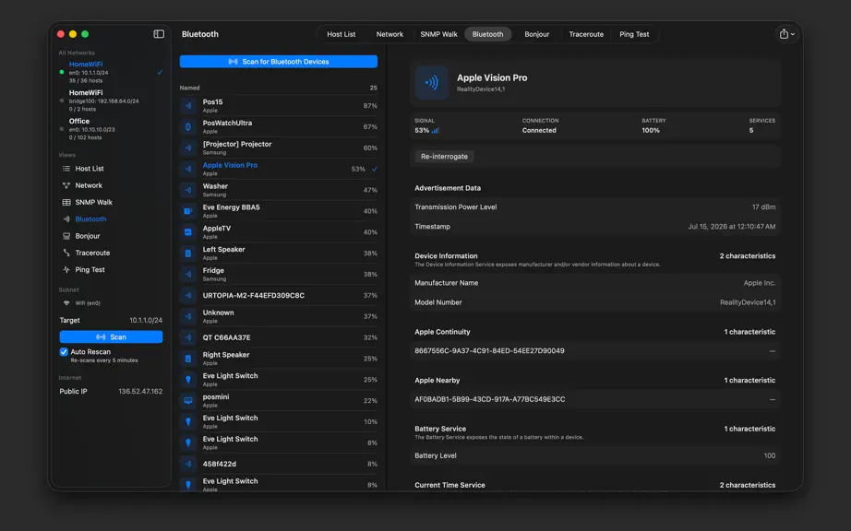This screenshot has width=851, height=531.
Task: Click the Fridge device icon
Action: point(188,274)
